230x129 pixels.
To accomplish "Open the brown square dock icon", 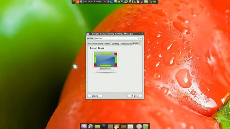I will [110, 126].
